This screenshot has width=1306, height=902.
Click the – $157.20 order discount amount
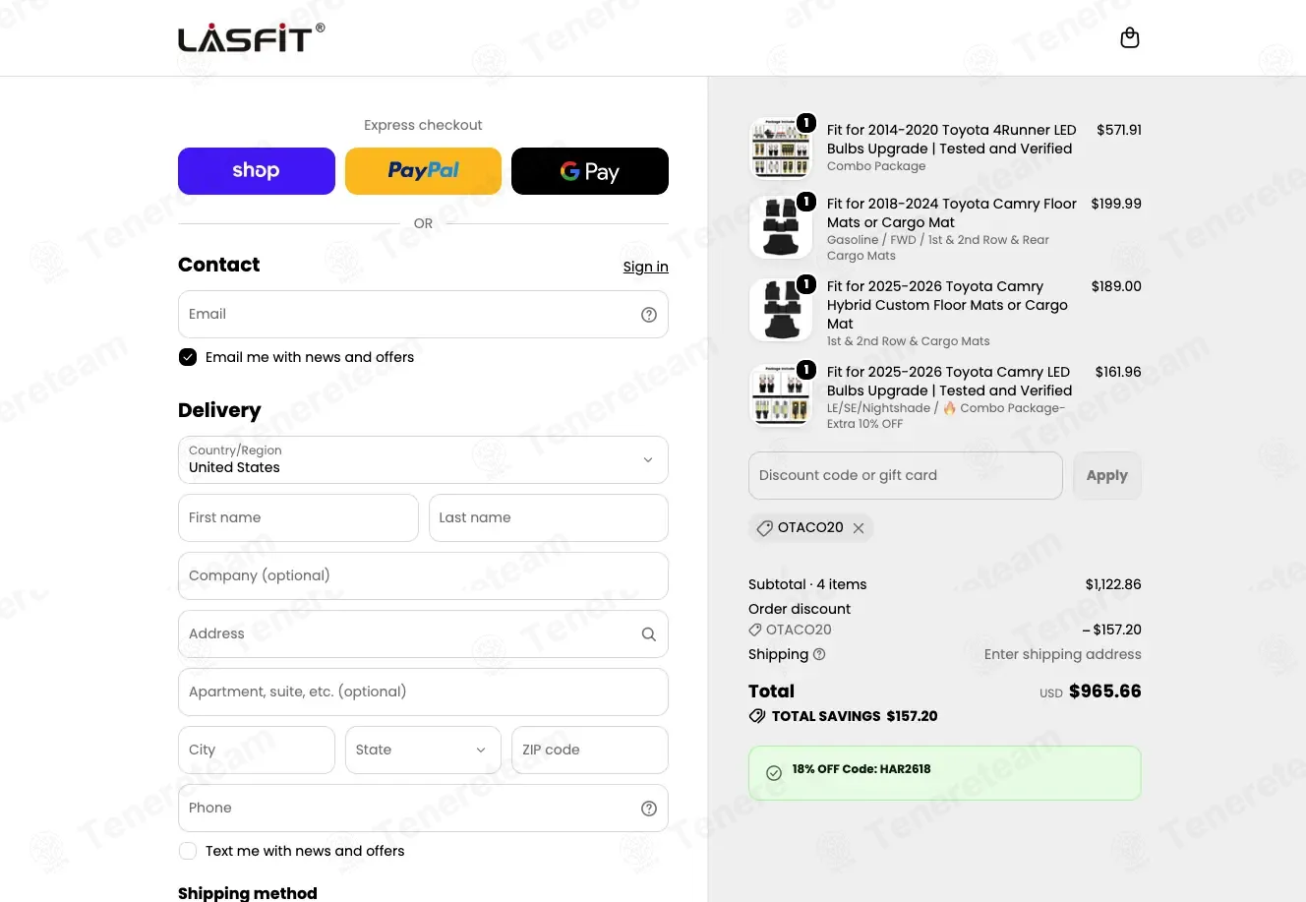tap(1112, 630)
